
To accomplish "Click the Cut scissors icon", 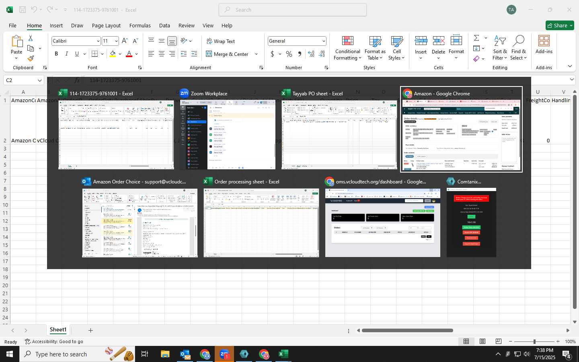I will pyautogui.click(x=31, y=38).
